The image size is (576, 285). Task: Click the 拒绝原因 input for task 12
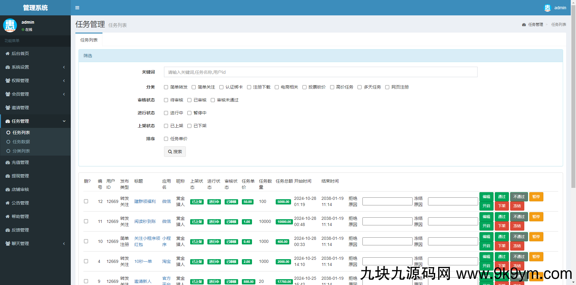387,201
